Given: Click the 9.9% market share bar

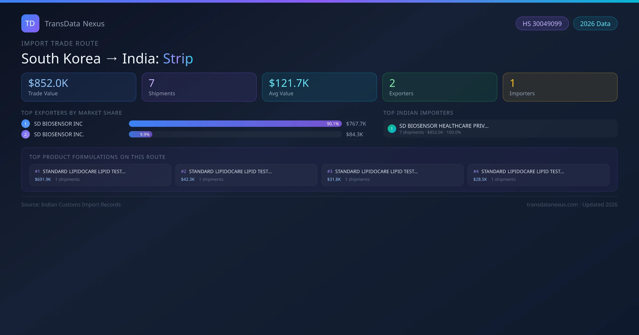Looking at the screenshot, I should coord(141,134).
